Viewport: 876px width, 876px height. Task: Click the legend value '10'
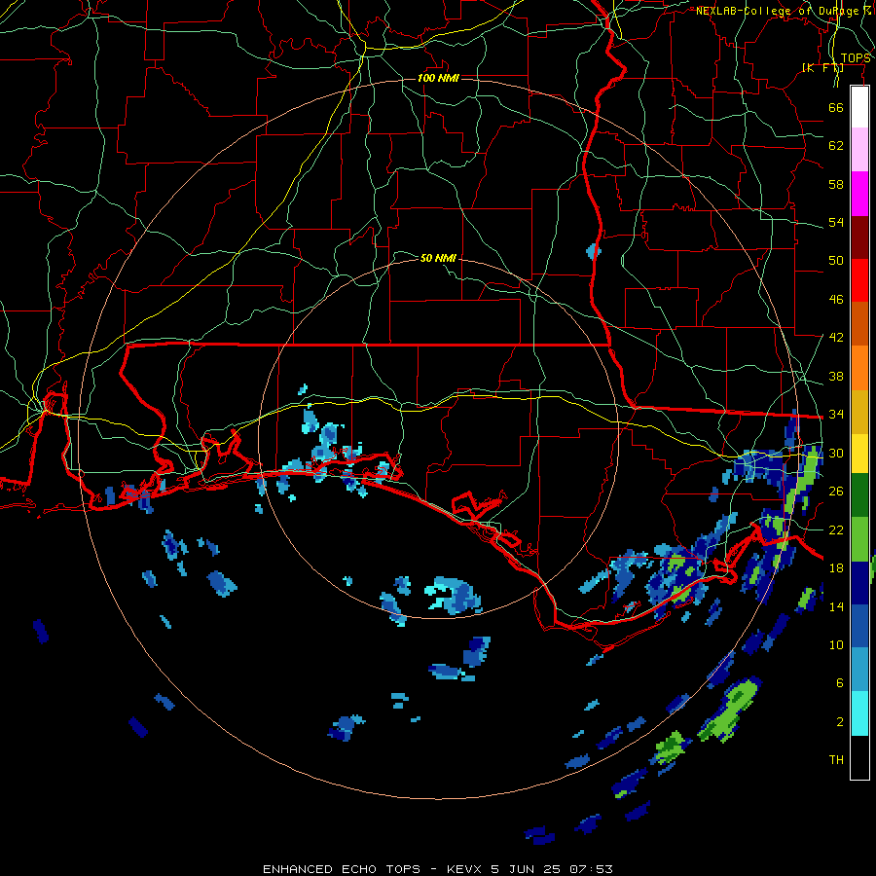coord(836,644)
